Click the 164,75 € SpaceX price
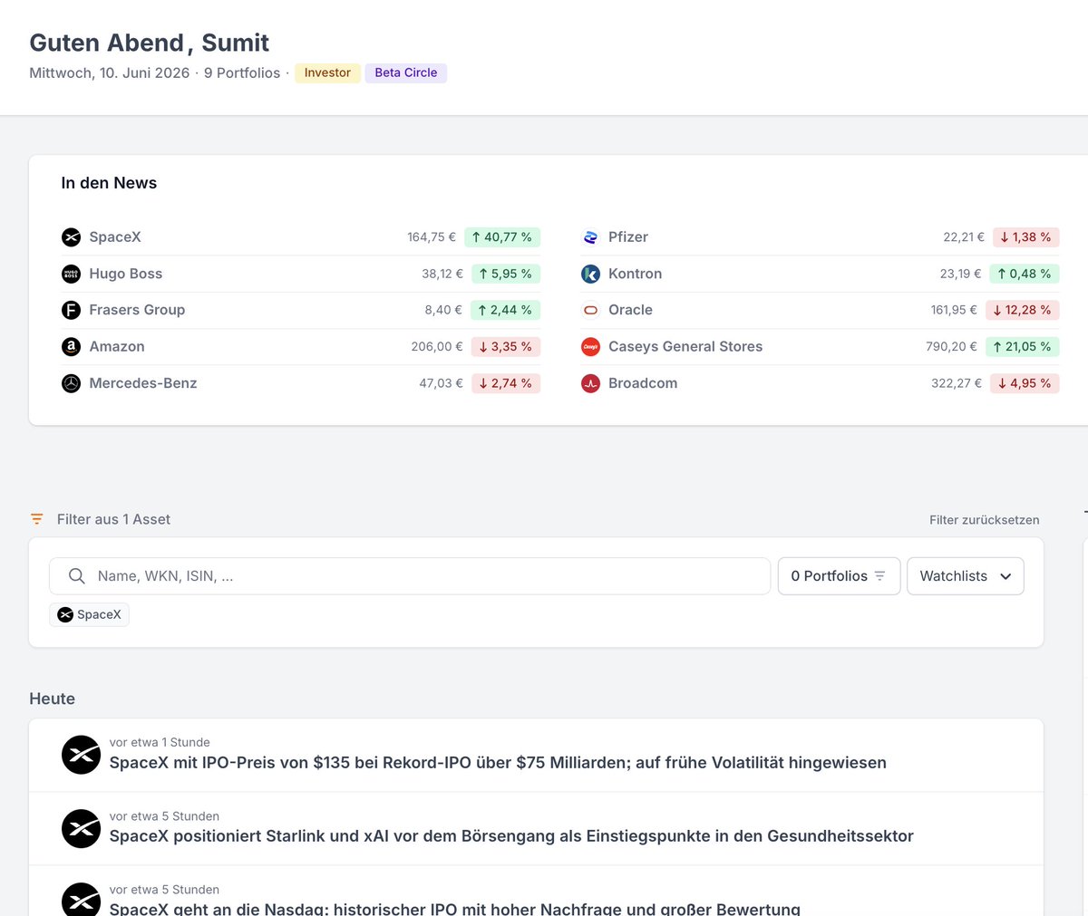The image size is (1088, 916). tap(432, 237)
